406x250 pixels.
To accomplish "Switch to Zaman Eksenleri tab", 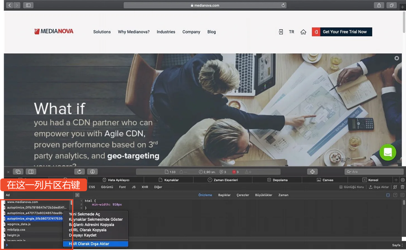I will point(223,180).
